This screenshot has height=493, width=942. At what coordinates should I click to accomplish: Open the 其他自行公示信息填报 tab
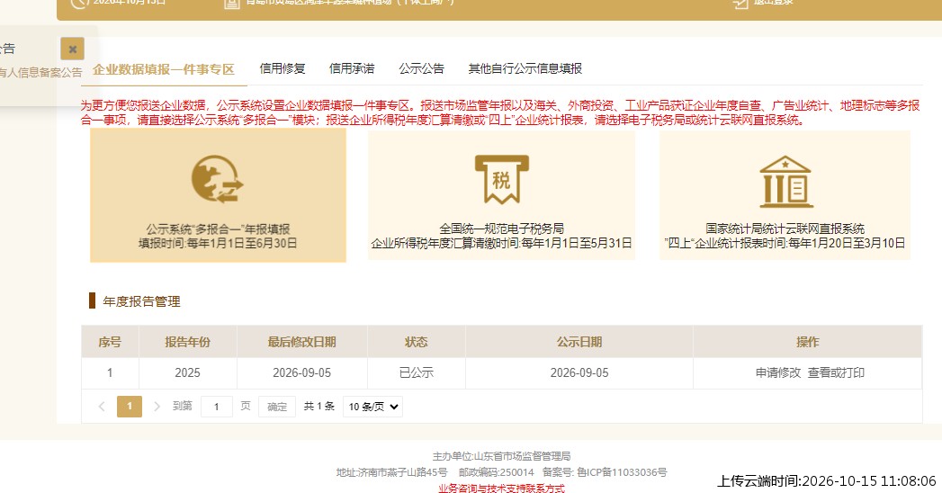525,68
